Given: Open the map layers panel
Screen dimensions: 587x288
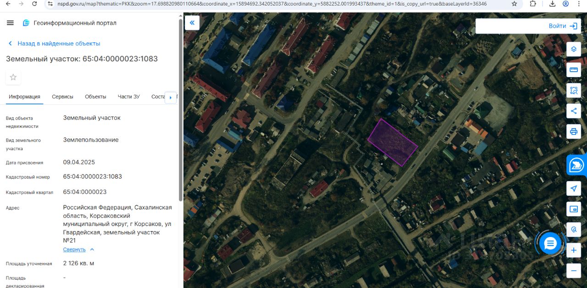Looking at the screenshot, I should pos(574,49).
